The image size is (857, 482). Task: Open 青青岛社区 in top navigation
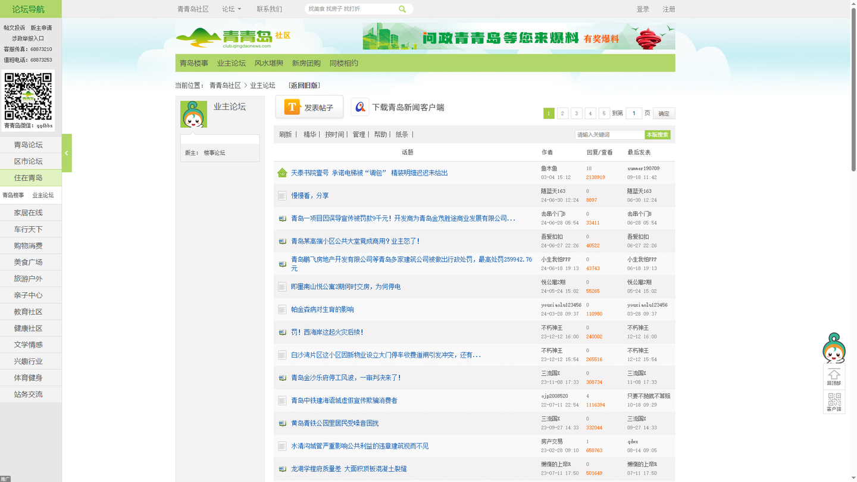pos(193,9)
